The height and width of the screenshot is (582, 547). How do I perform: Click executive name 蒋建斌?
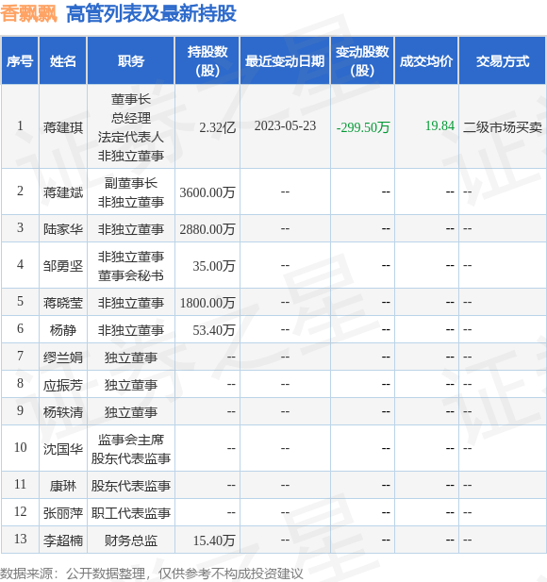(63, 192)
